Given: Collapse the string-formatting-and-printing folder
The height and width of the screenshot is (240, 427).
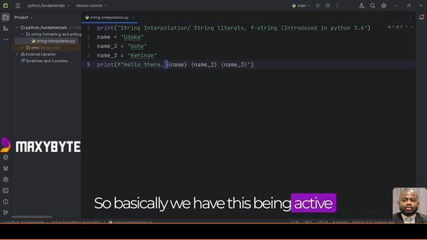Looking at the screenshot, I should click(22, 34).
